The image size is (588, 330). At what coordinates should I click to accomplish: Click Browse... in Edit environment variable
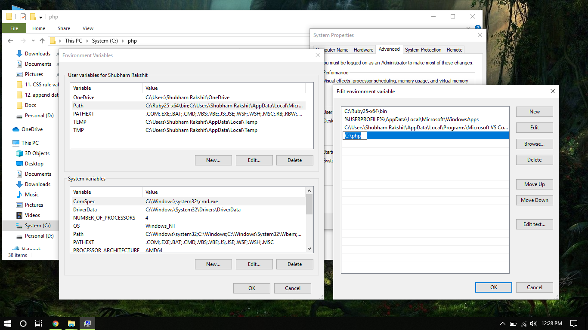535,144
